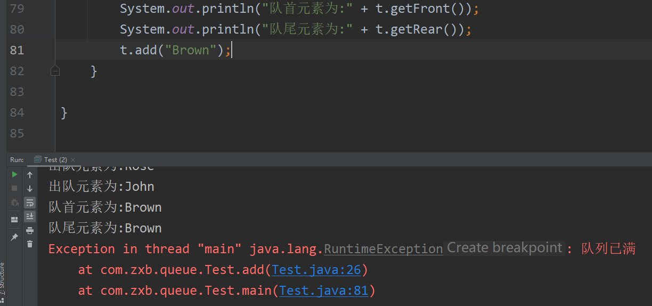Click the Print console output icon
This screenshot has height=306, width=652.
pyautogui.click(x=30, y=230)
